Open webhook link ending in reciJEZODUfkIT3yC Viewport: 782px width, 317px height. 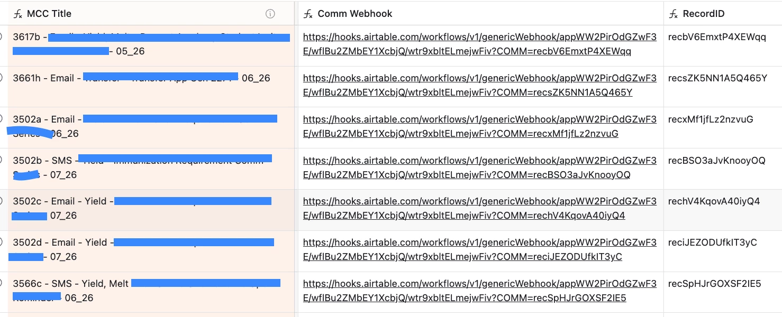tap(480, 250)
